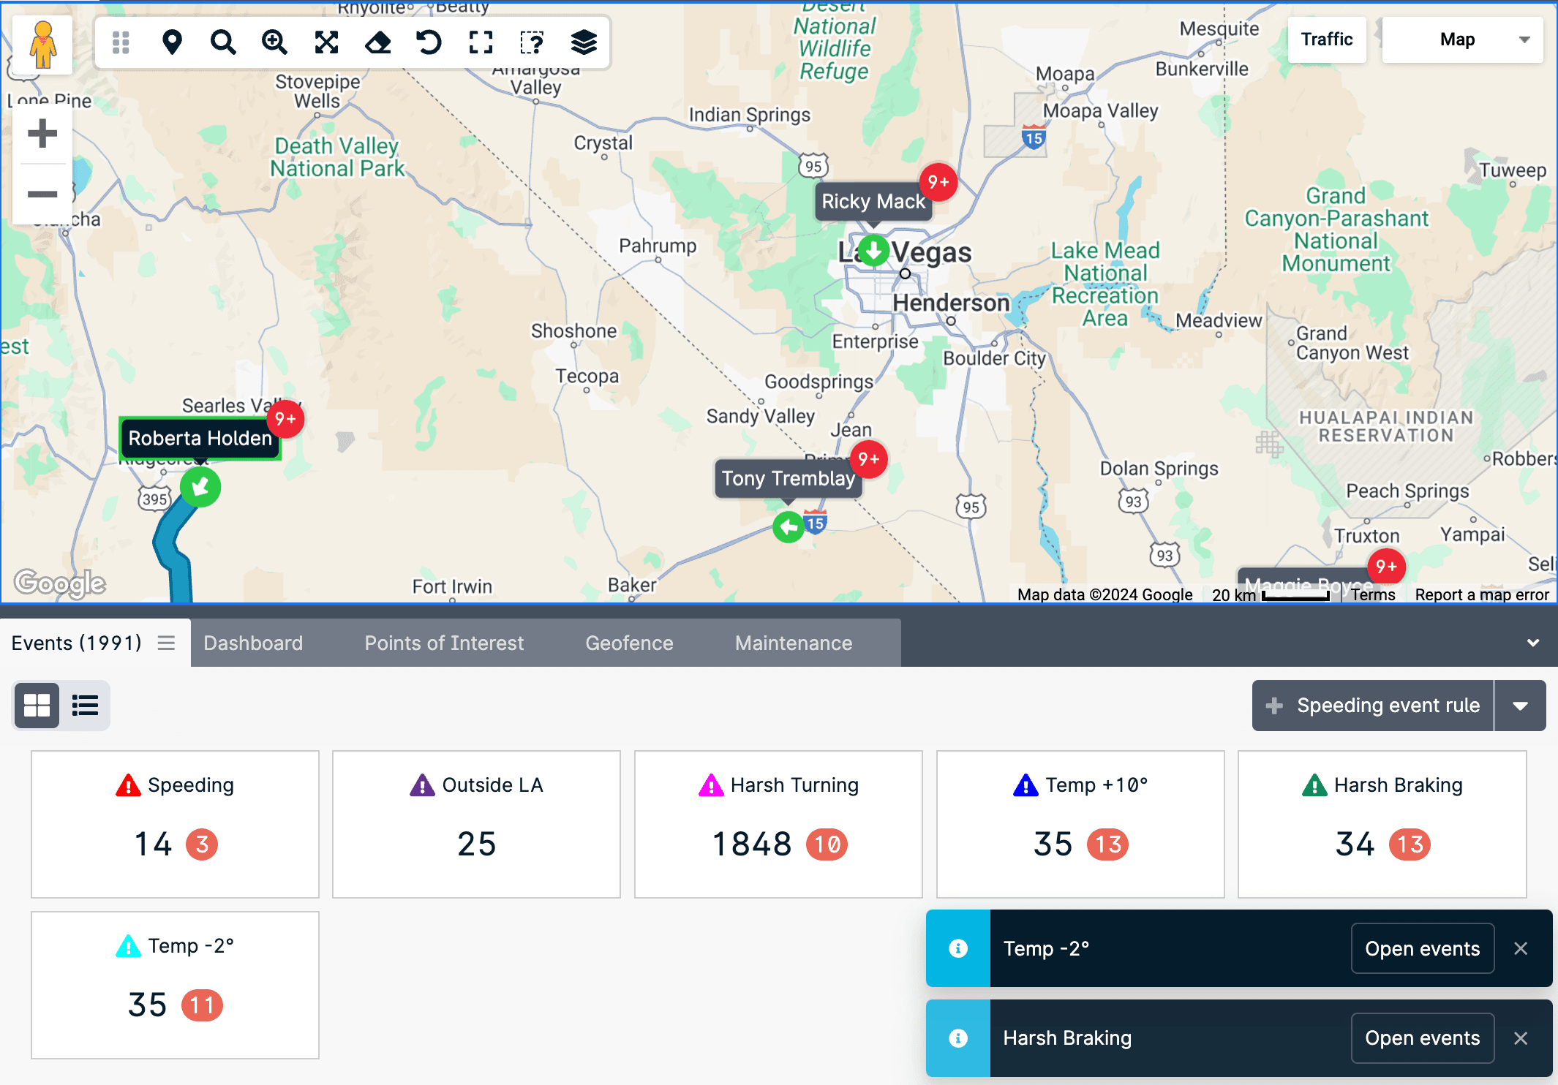Select the zoom-in magnifier tool

(x=274, y=42)
